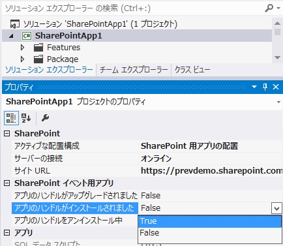The height and width of the screenshot is (246, 283).
Task: Open the object selector dropdown for SharePointApp1
Action: pyautogui.click(x=278, y=102)
